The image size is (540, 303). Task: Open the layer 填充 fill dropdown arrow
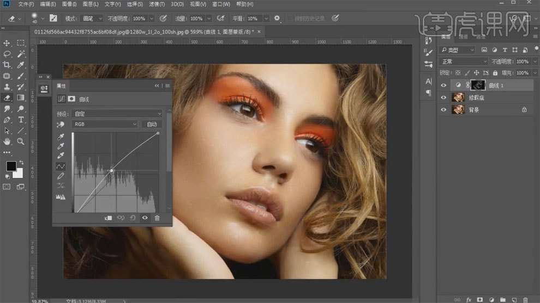tap(535, 73)
